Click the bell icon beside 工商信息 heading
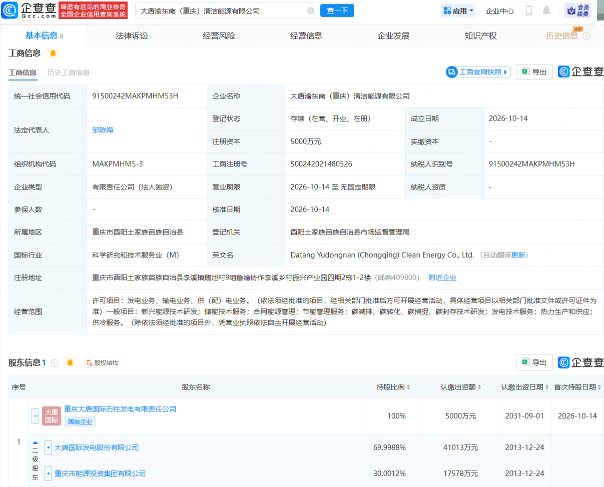The height and width of the screenshot is (487, 604). (53, 53)
